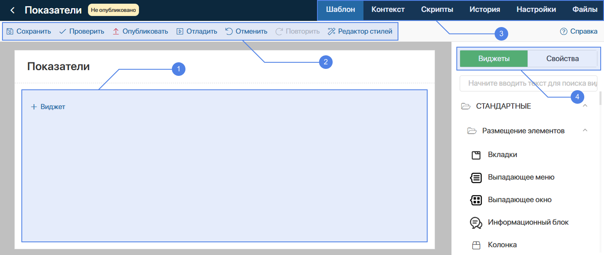Open the Контекст tab
The height and width of the screenshot is (255, 604).
(388, 10)
